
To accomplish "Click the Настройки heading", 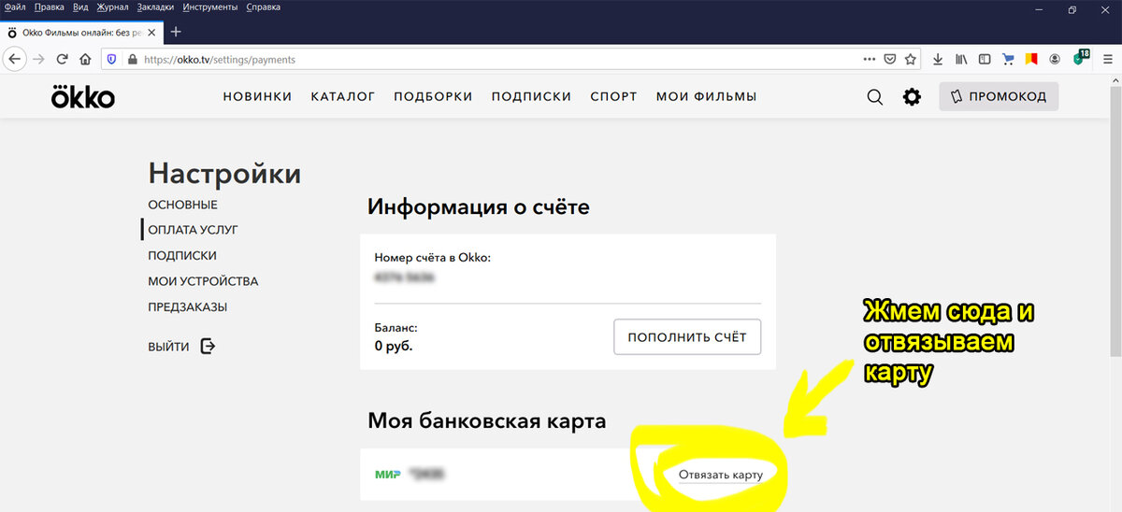I will (224, 174).
